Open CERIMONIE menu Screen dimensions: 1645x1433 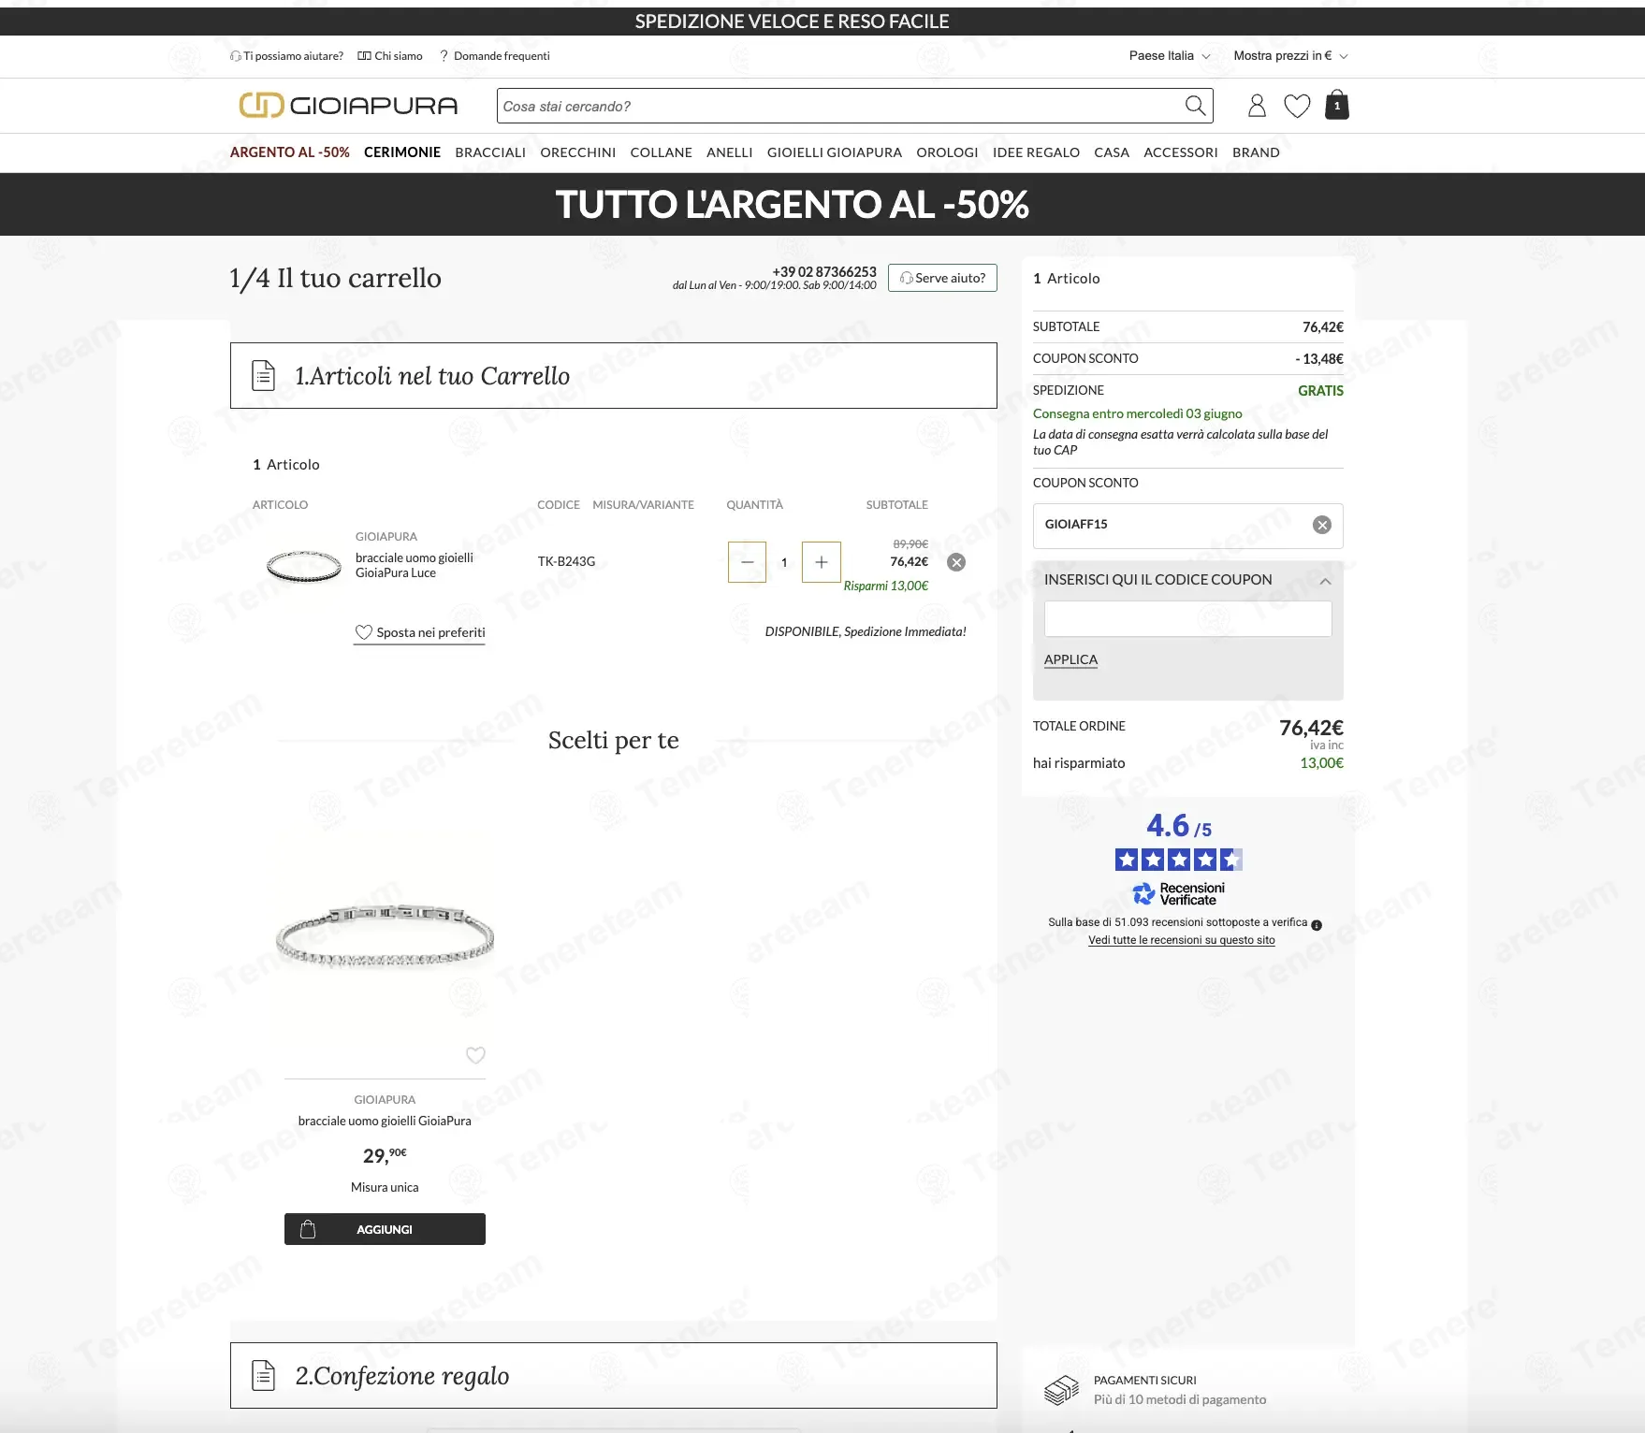coord(402,152)
